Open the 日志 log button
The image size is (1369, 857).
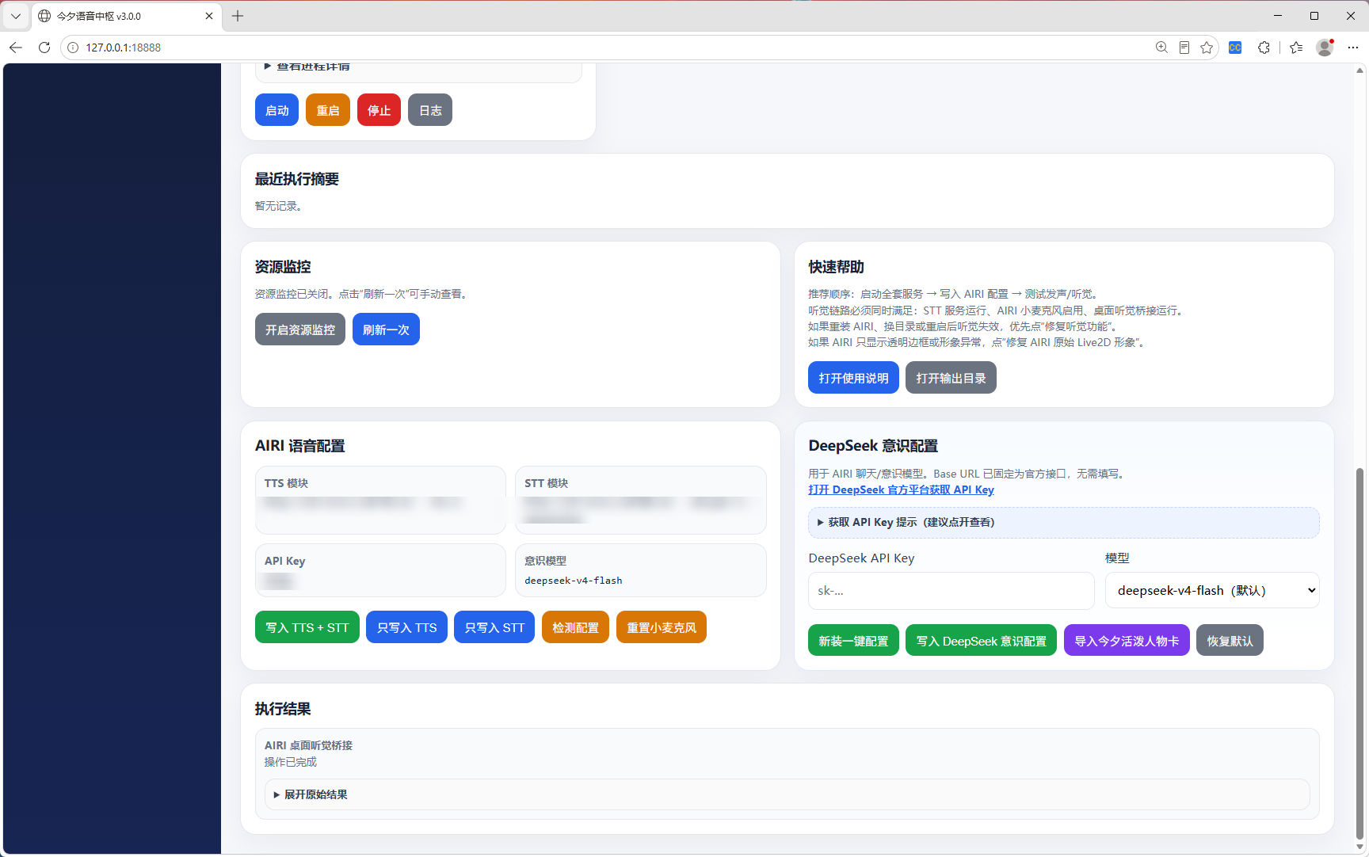point(430,110)
